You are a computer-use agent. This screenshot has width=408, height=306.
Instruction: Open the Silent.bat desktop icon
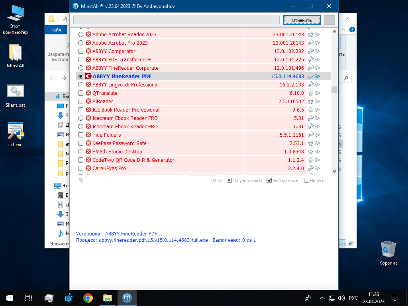tap(16, 96)
